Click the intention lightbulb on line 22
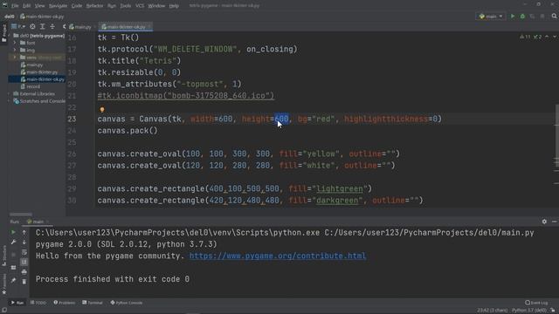Image resolution: width=559 pixels, height=314 pixels. (102, 110)
